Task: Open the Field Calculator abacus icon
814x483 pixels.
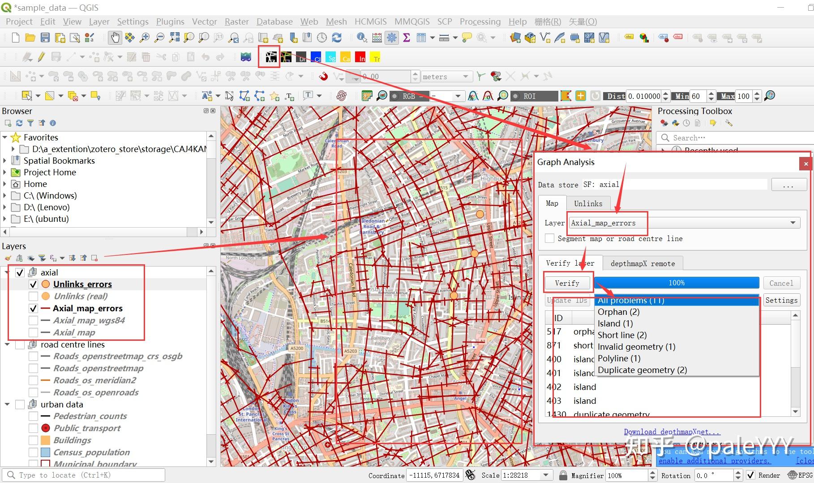Action: (377, 38)
